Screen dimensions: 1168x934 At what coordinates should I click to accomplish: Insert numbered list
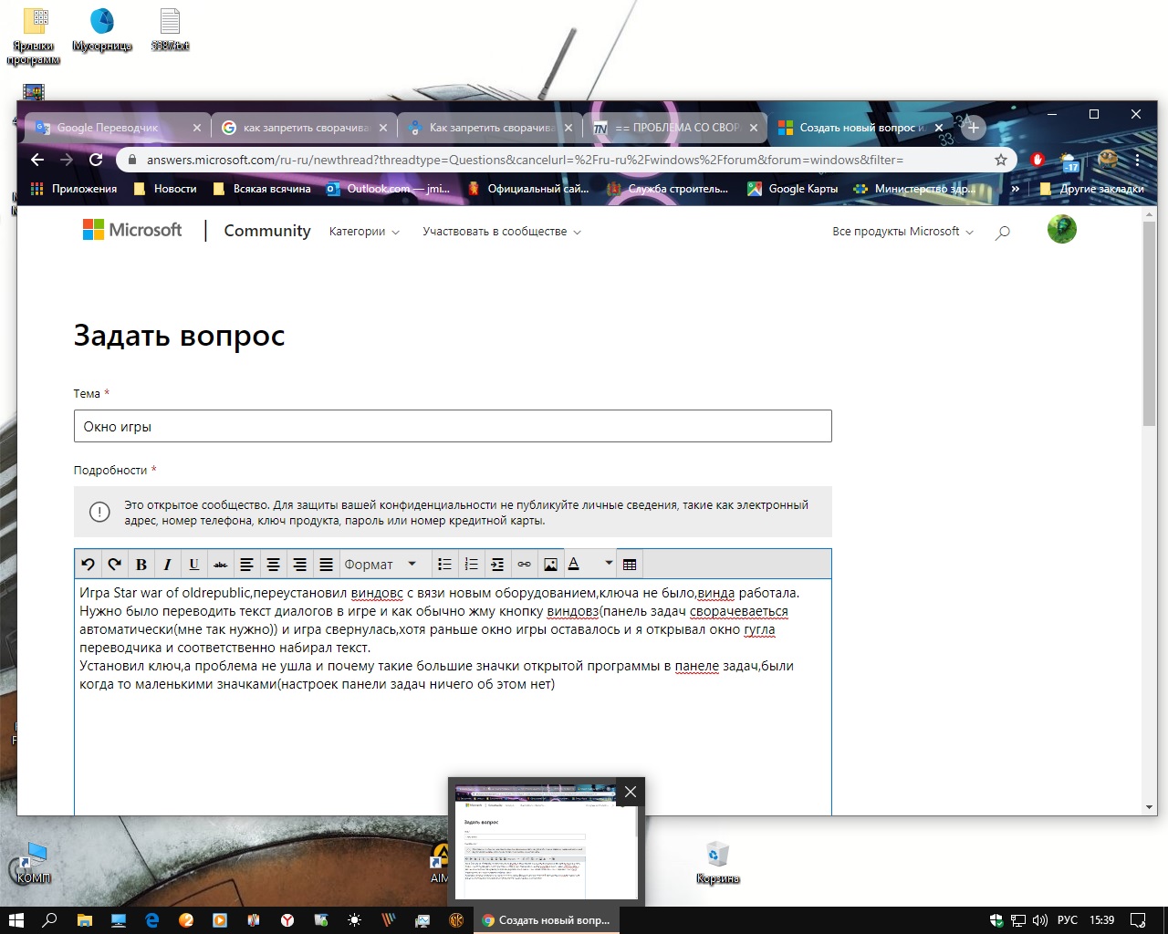click(x=471, y=565)
